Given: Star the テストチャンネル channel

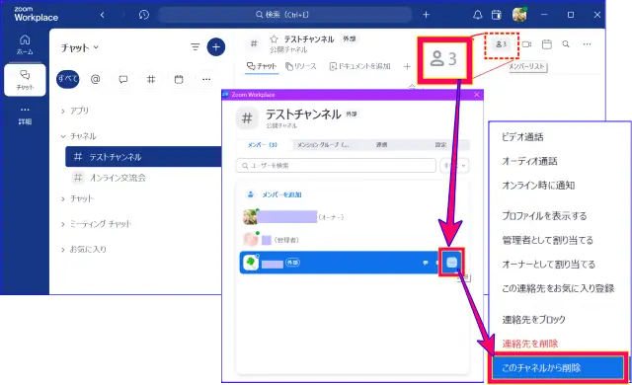Looking at the screenshot, I should coord(275,39).
